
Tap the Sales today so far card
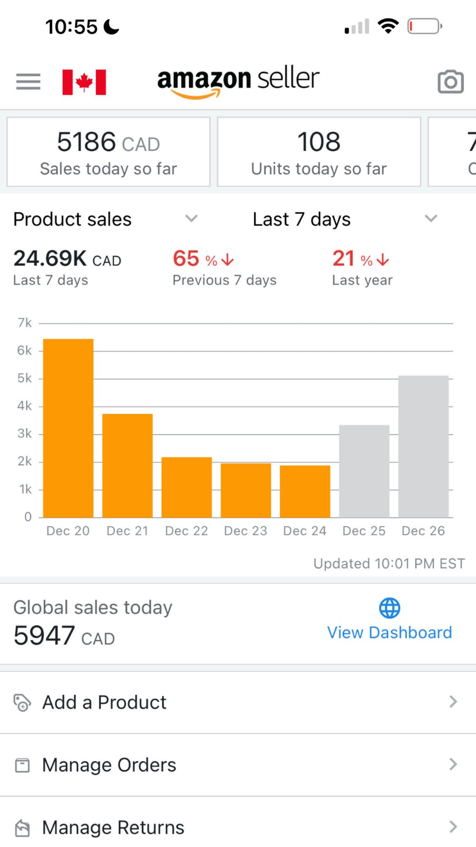pos(108,152)
